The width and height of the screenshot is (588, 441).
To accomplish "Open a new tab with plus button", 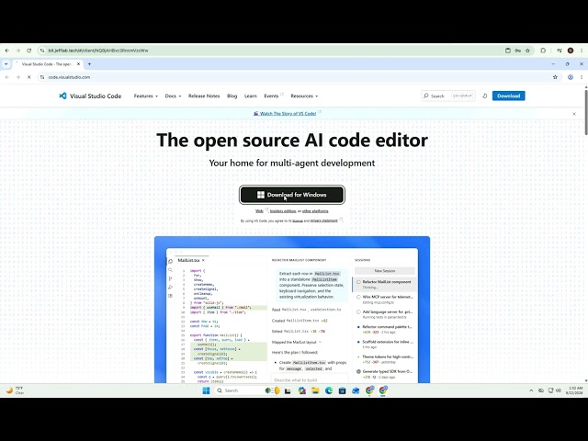I will (x=89, y=64).
